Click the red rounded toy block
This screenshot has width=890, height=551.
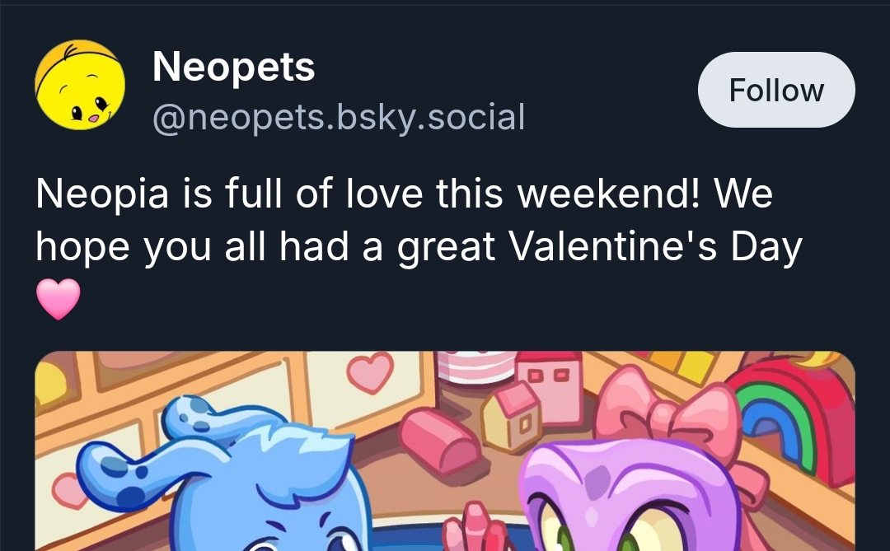point(440,439)
